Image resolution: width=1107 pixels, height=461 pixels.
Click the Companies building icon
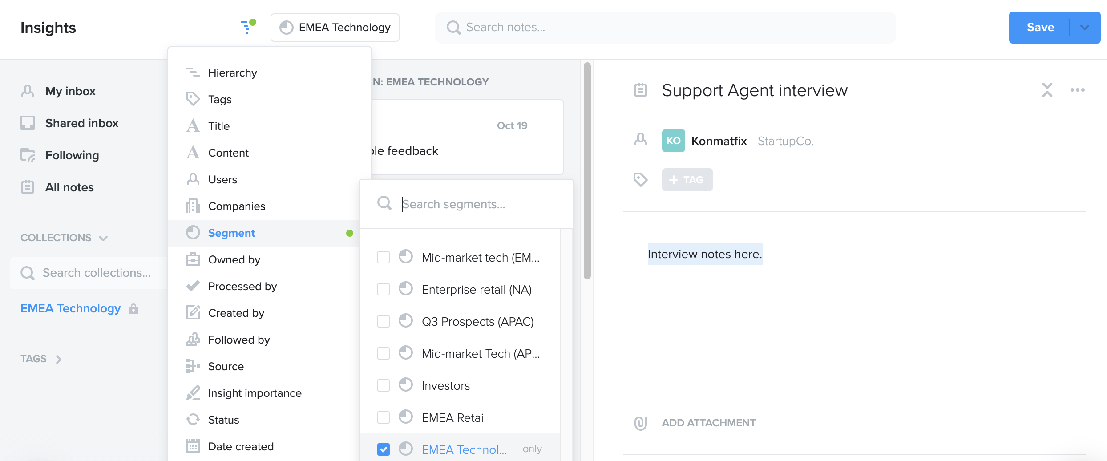click(193, 206)
